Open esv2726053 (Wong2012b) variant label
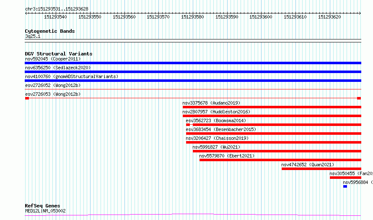This screenshot has width=373, height=220. pos(53,94)
